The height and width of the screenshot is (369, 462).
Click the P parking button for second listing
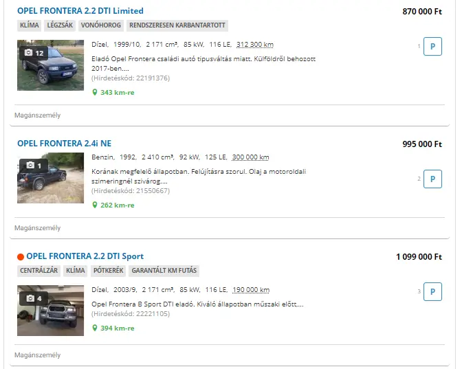pos(432,179)
